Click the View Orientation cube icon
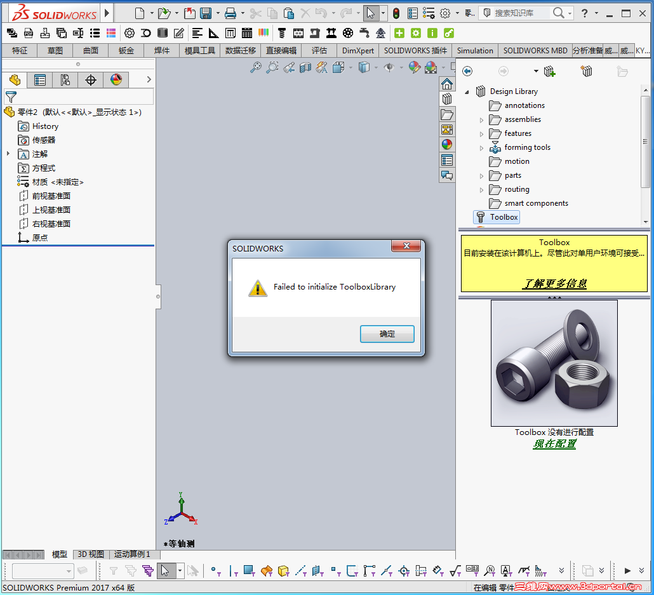 click(338, 67)
